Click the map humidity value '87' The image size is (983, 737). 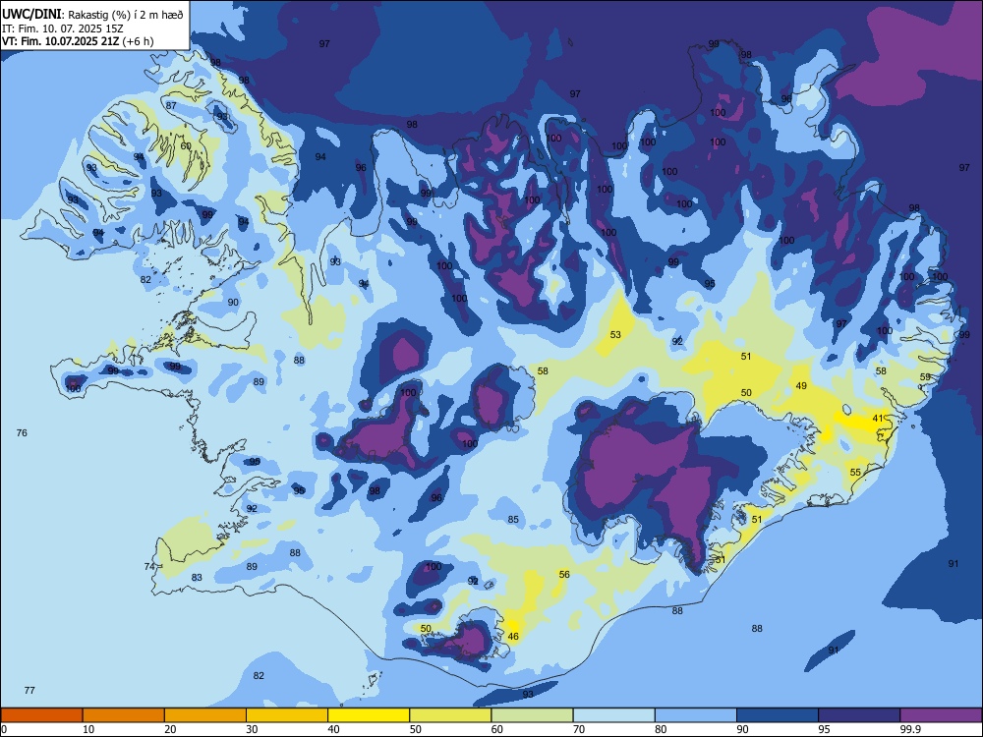click(171, 105)
